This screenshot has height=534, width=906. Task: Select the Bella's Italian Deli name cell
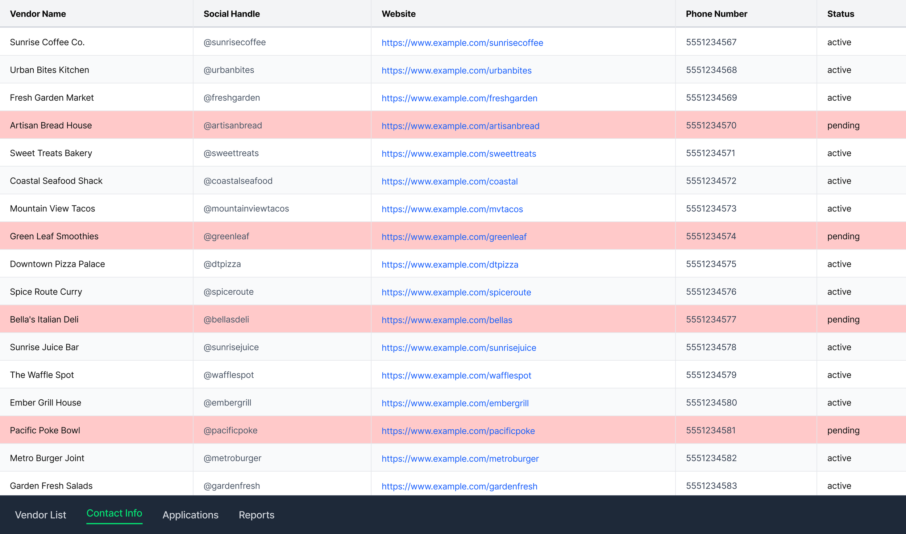44,319
